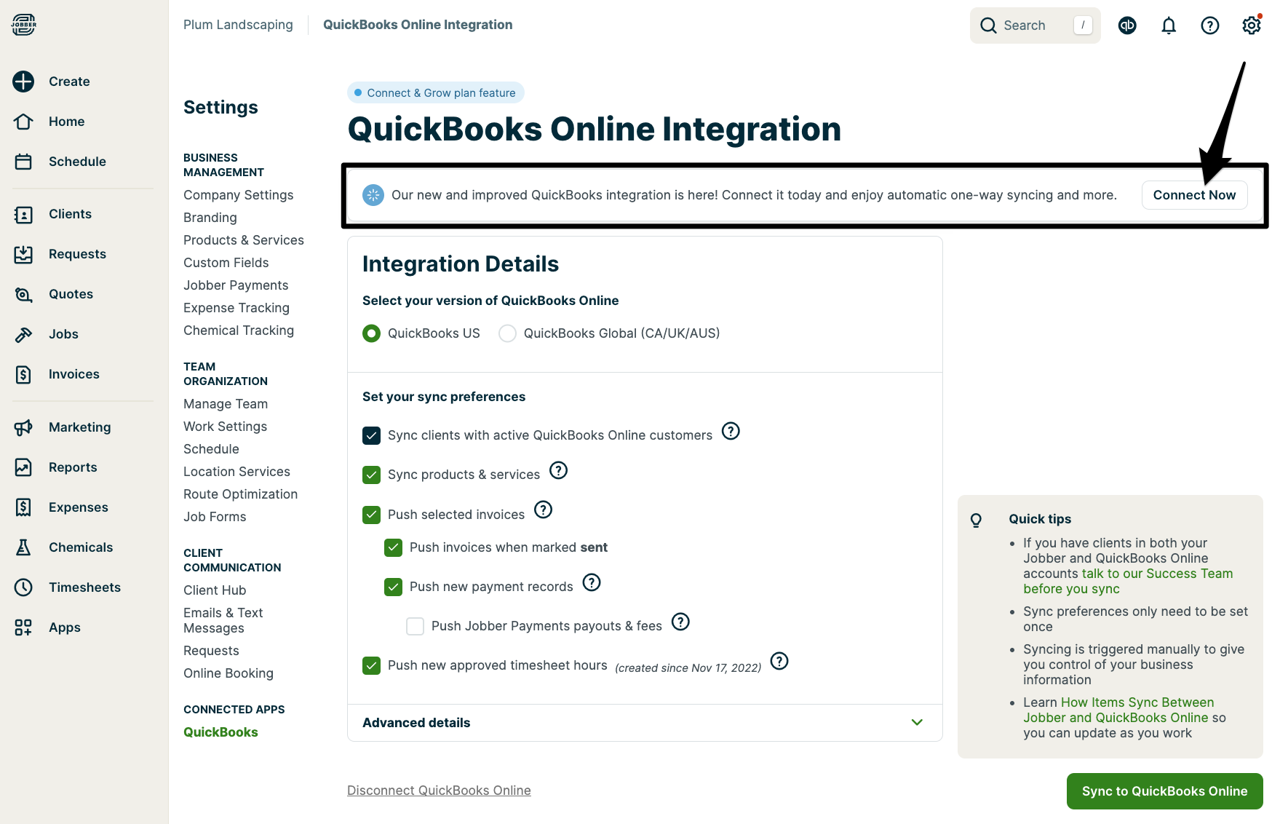Select QuickBooks Global (CA/UK/AUS) radio option
Viewport: 1272px width, 824px height.
pyautogui.click(x=507, y=333)
